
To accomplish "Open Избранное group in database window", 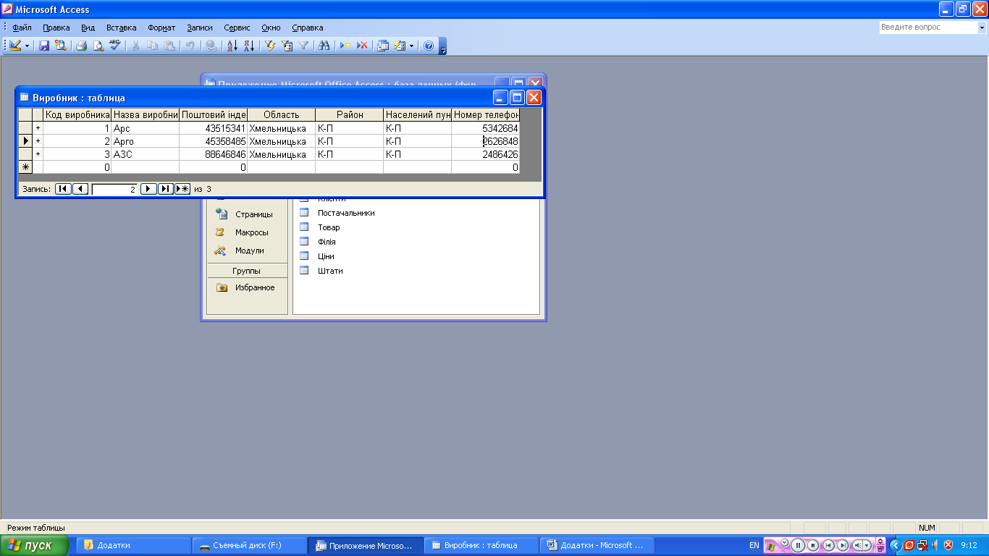I will 246,287.
